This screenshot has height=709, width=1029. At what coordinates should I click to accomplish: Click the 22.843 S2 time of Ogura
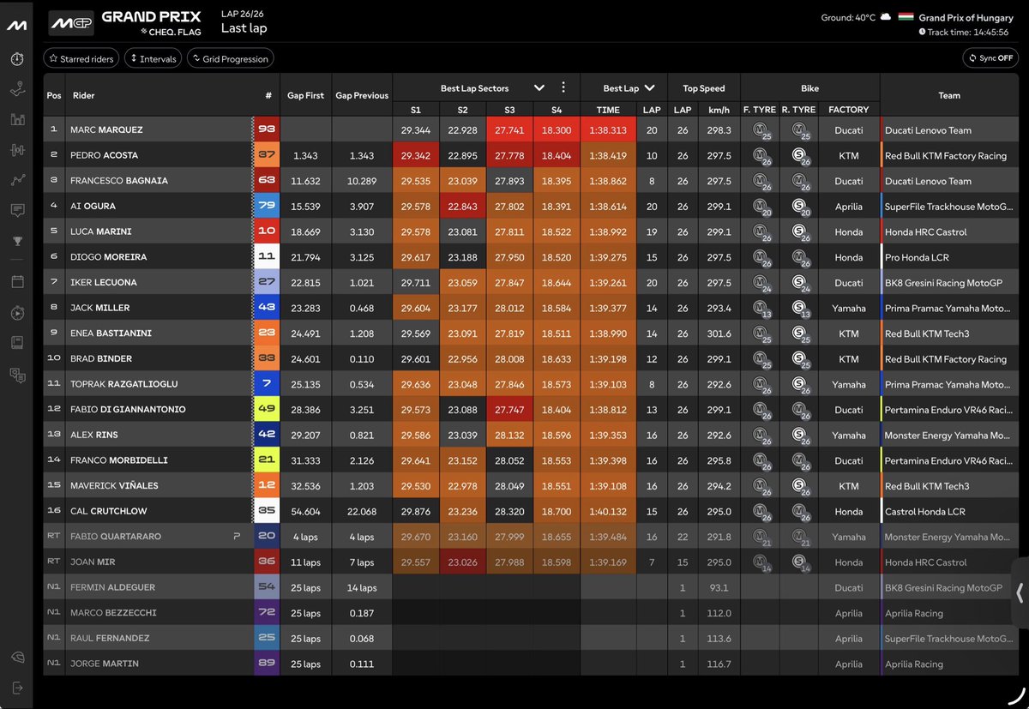pyautogui.click(x=462, y=207)
